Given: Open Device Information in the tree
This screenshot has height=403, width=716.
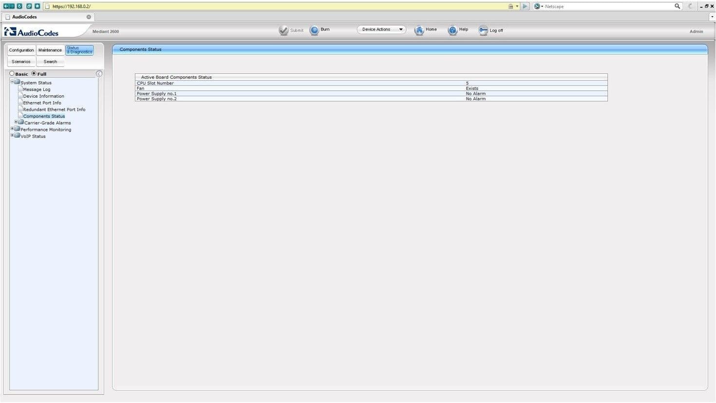Looking at the screenshot, I should pos(43,96).
